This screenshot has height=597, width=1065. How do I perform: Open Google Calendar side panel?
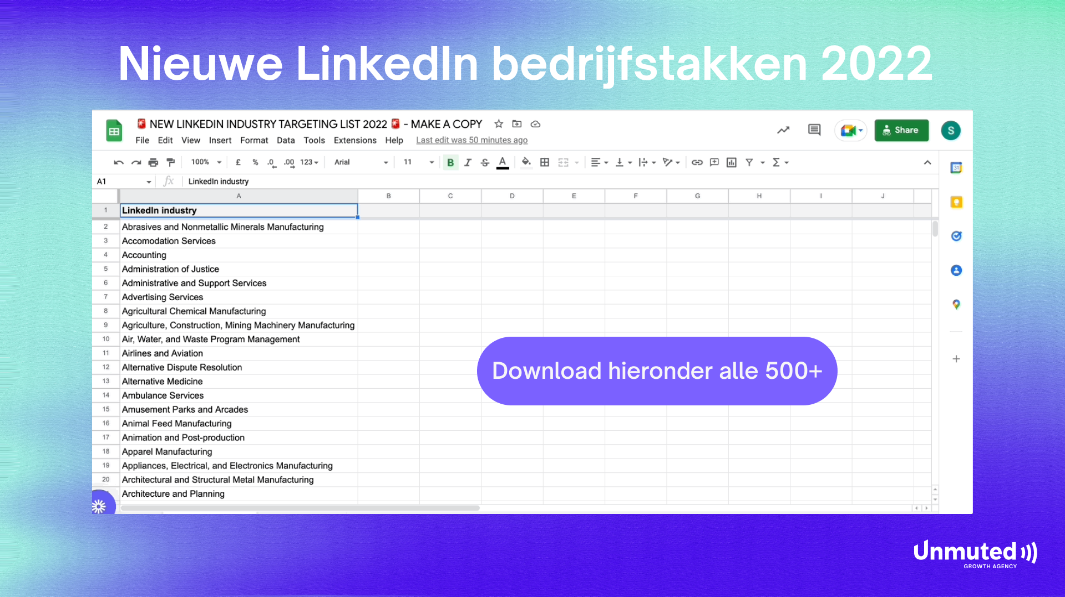tap(956, 168)
